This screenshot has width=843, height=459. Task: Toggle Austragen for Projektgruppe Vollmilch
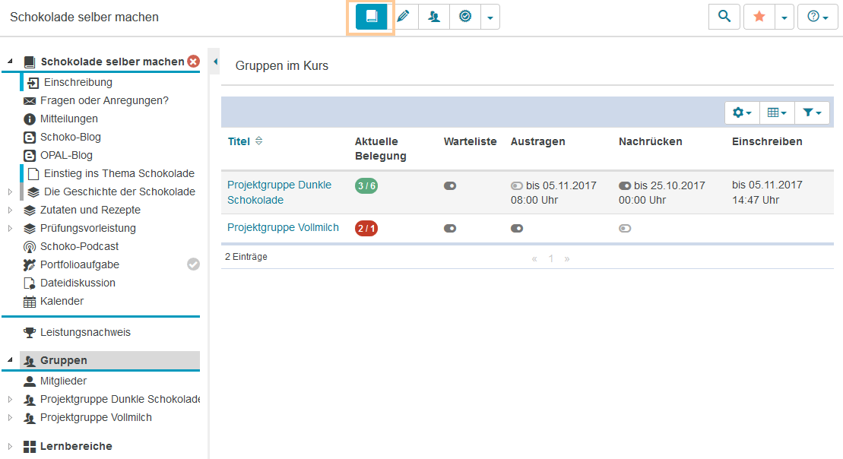tap(517, 228)
